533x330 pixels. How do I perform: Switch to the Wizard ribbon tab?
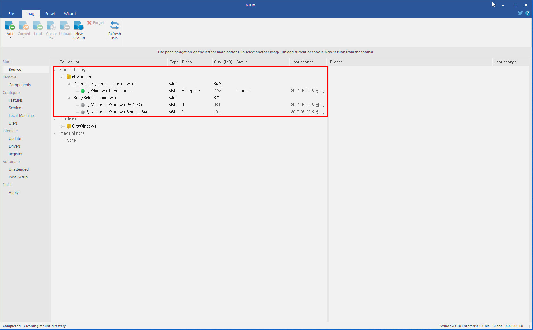point(70,14)
